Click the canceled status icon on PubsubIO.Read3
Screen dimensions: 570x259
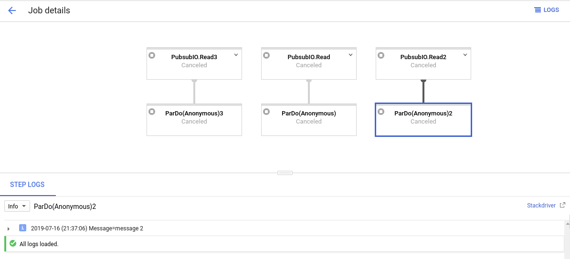[152, 55]
